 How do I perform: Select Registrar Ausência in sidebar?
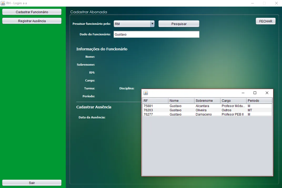coord(32,21)
